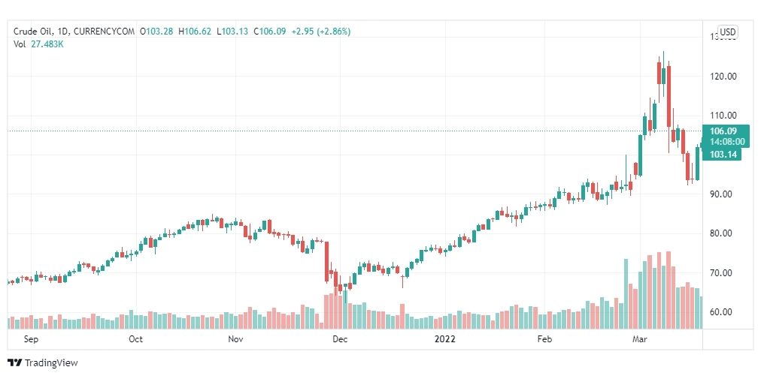
Task: Select the Oct marker on time axis
Action: point(136,339)
